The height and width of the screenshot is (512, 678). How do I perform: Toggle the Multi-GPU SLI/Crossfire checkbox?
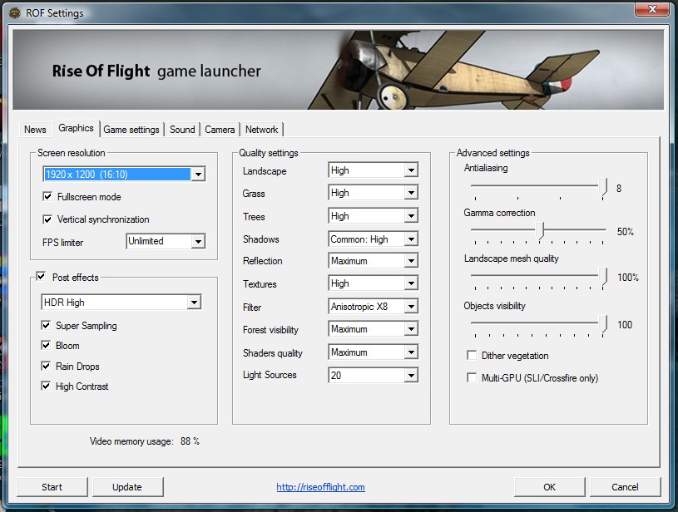(473, 378)
